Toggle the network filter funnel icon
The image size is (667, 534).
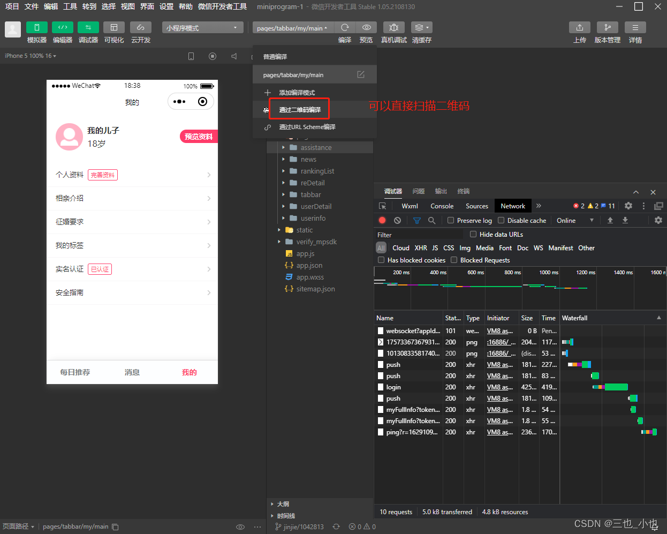click(416, 220)
